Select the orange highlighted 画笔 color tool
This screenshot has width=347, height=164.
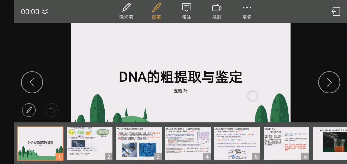[x=156, y=11]
